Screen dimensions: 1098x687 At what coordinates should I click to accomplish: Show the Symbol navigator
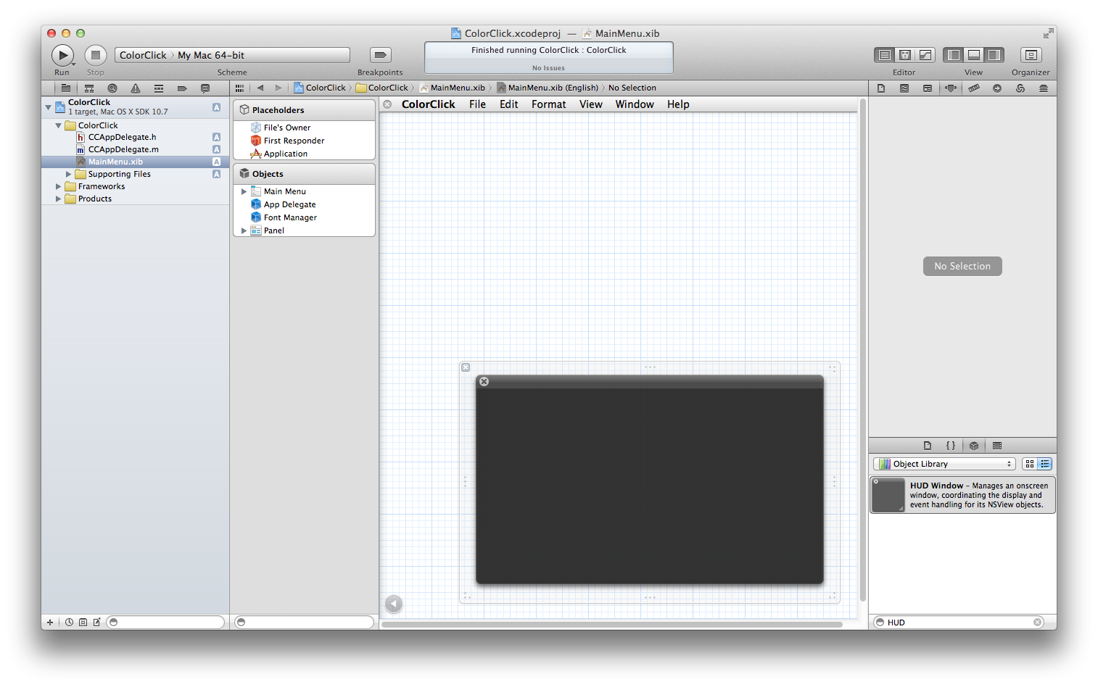pyautogui.click(x=89, y=88)
